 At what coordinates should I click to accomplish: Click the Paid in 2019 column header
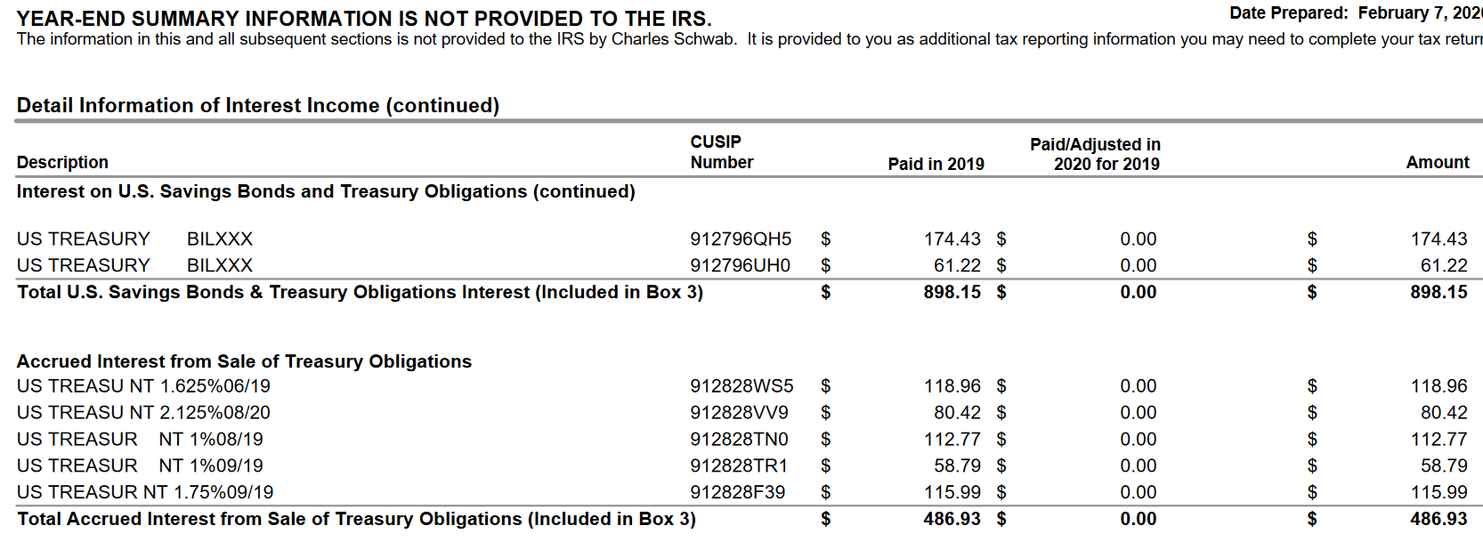point(936,165)
